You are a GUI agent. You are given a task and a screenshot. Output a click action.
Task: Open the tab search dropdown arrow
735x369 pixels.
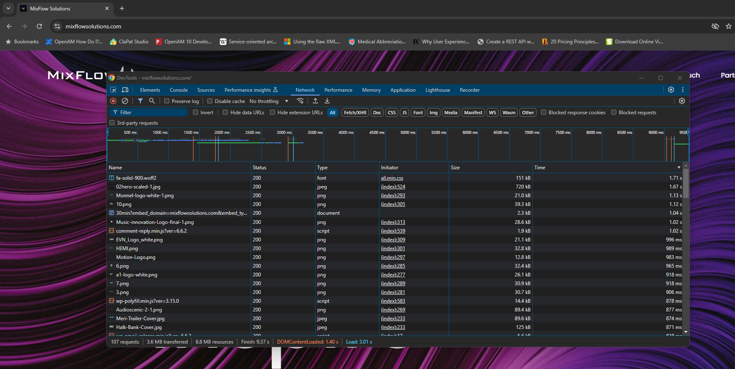[8, 8]
